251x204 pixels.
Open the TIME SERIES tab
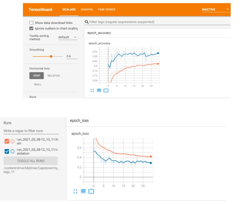(x=106, y=9)
